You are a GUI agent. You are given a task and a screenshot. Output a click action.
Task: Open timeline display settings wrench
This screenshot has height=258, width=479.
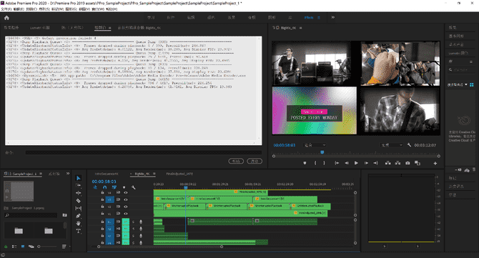134,187
